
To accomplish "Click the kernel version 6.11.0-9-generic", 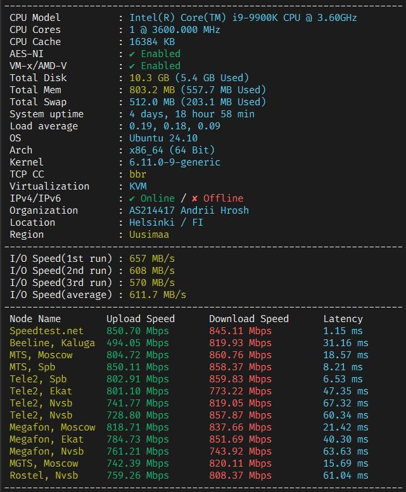I will (175, 162).
